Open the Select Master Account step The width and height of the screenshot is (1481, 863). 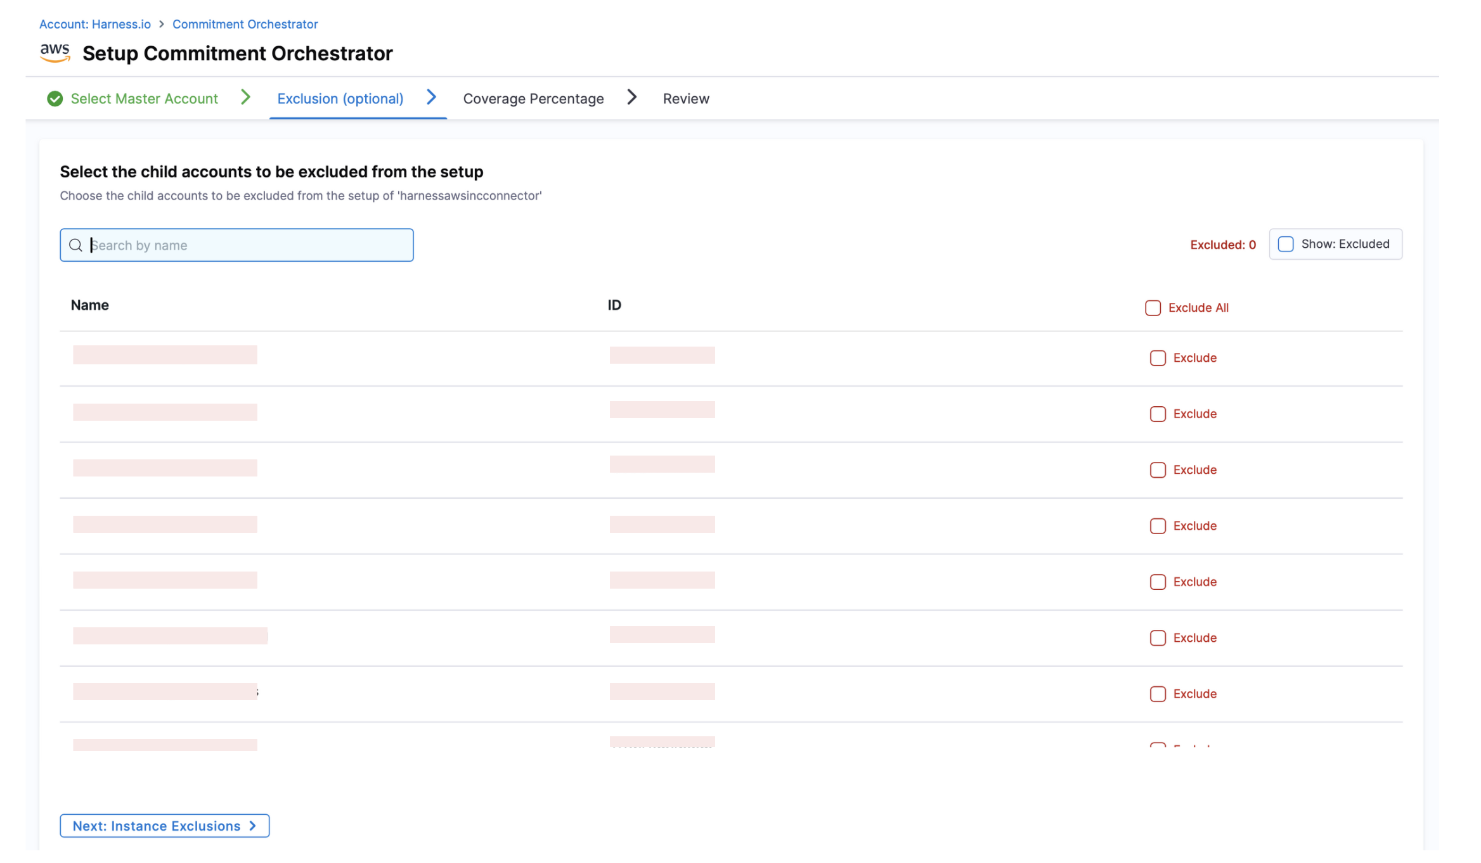coord(144,99)
